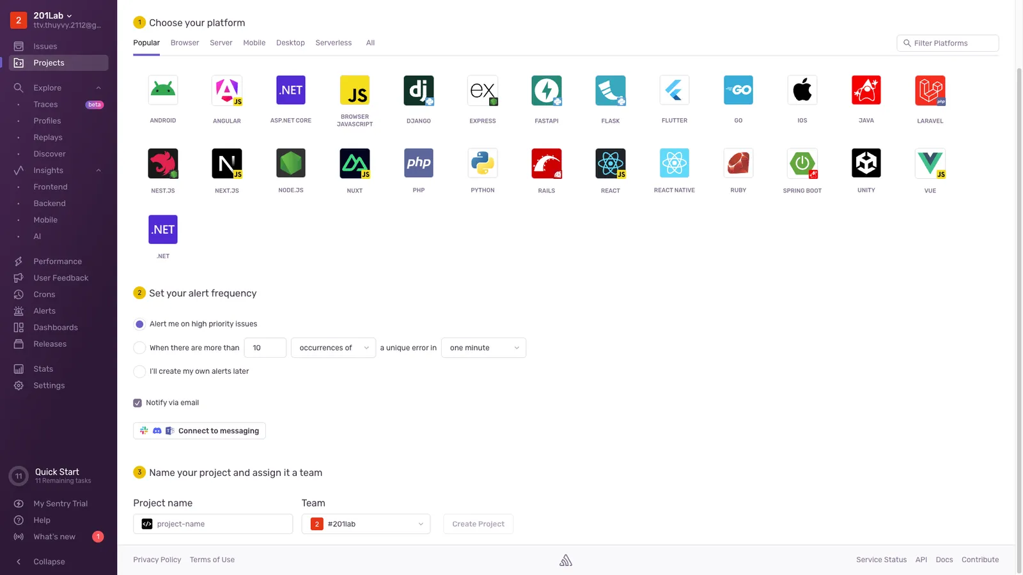This screenshot has height=575, width=1023.
Task: Select the Rails platform icon
Action: point(547,163)
